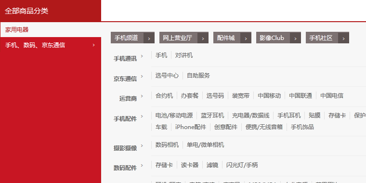
Task: Open 手机饰品 link
Action: pyautogui.click(x=302, y=127)
